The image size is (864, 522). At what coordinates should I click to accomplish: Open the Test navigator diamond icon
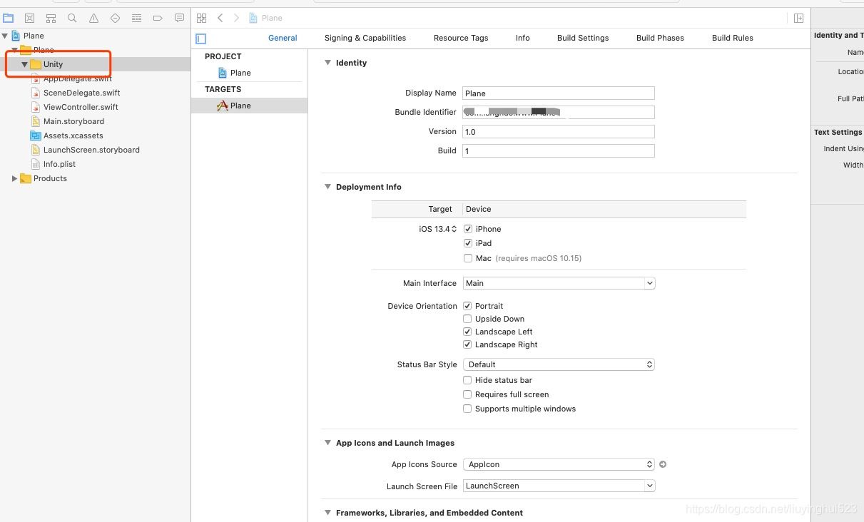pyautogui.click(x=116, y=18)
